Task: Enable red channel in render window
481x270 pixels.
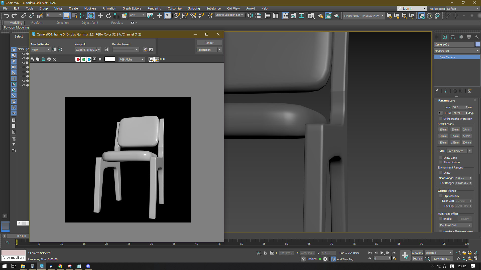Action: click(x=78, y=59)
